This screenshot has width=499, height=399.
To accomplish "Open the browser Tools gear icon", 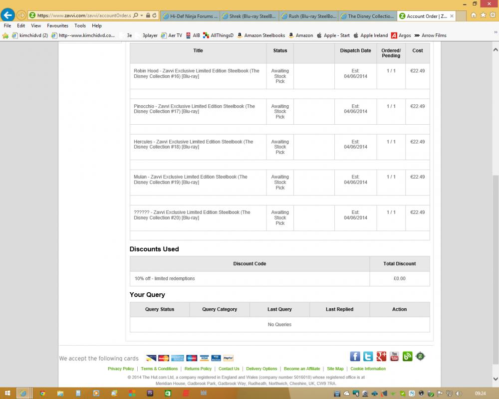I will click(x=493, y=15).
